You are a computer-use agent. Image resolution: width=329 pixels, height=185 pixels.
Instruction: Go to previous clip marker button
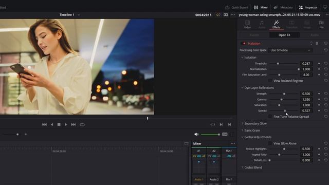pyautogui.click(x=230, y=124)
